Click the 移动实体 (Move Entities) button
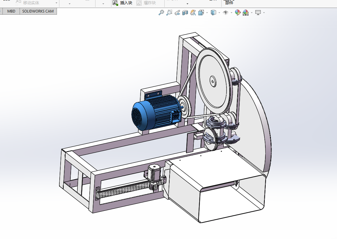This screenshot has height=239, width=337. (28, 3)
